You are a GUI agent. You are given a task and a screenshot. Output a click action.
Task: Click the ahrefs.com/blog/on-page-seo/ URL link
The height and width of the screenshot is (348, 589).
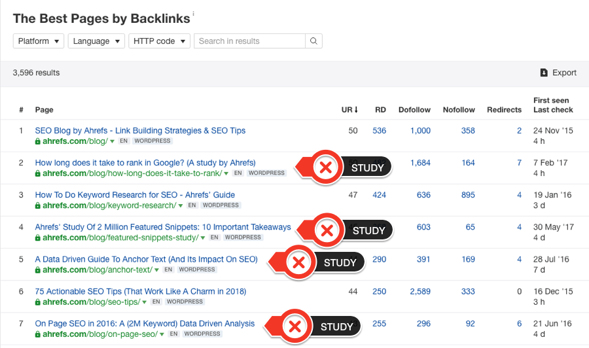pyautogui.click(x=100, y=334)
